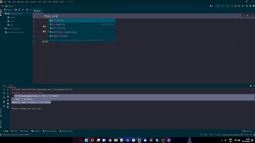
Task: Choose multiprocessing from completion list
Action: 82,32
